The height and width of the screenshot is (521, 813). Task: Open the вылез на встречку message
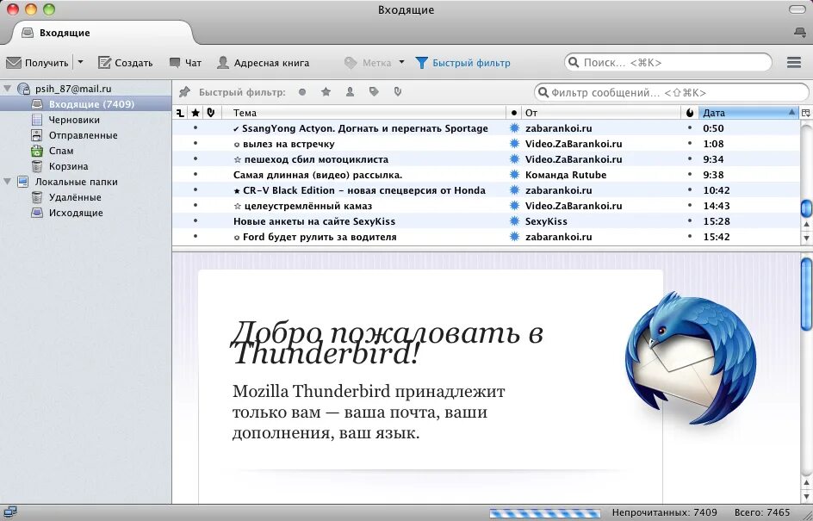[x=486, y=144]
